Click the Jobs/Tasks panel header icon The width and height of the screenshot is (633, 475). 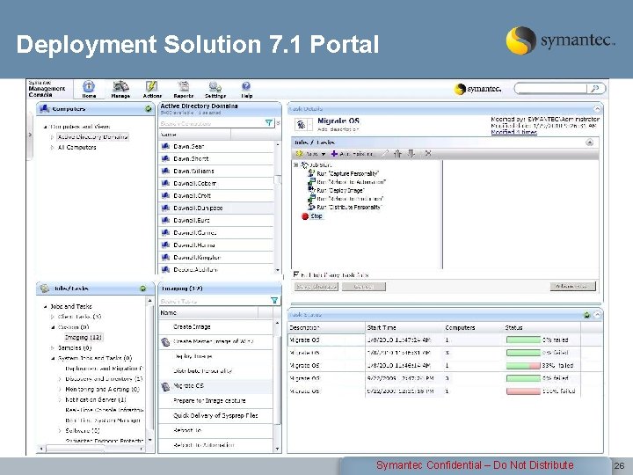click(45, 289)
